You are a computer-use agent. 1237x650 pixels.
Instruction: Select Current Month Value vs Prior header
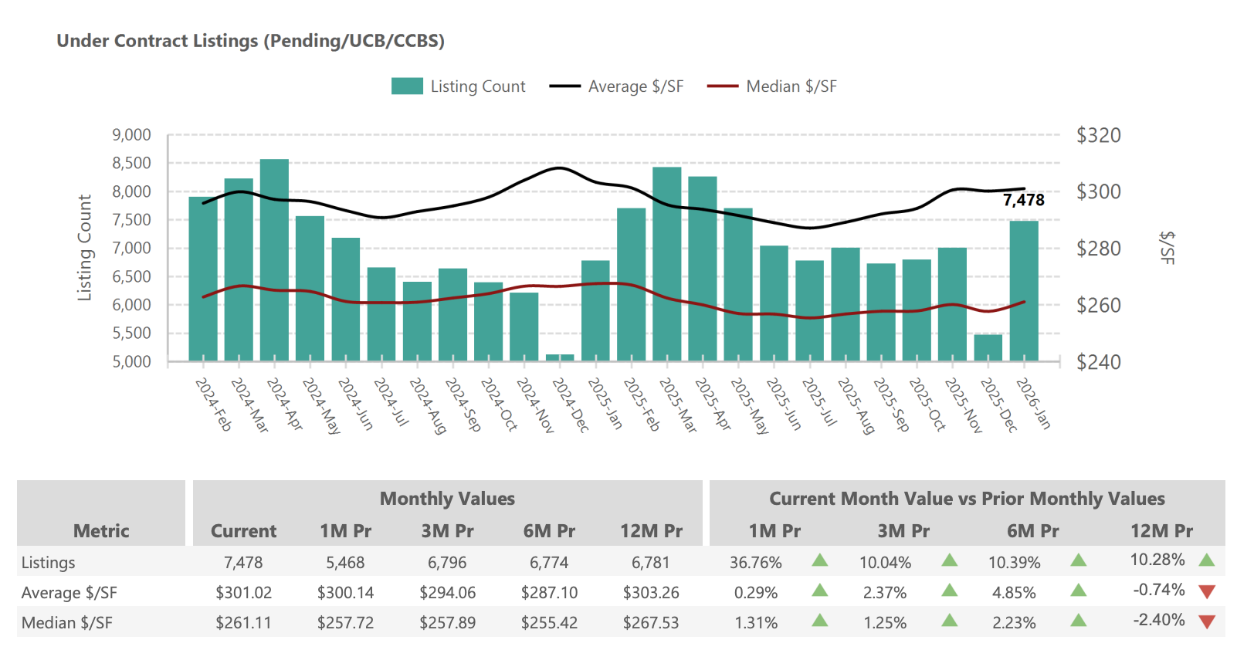coord(967,499)
